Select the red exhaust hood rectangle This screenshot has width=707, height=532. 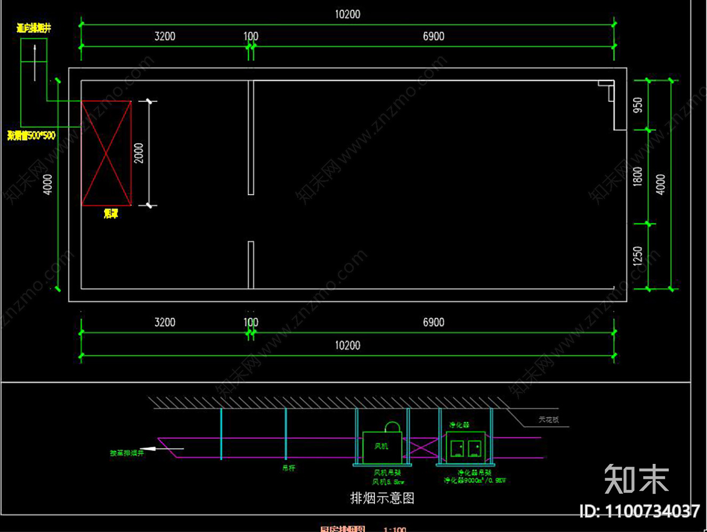pos(106,153)
